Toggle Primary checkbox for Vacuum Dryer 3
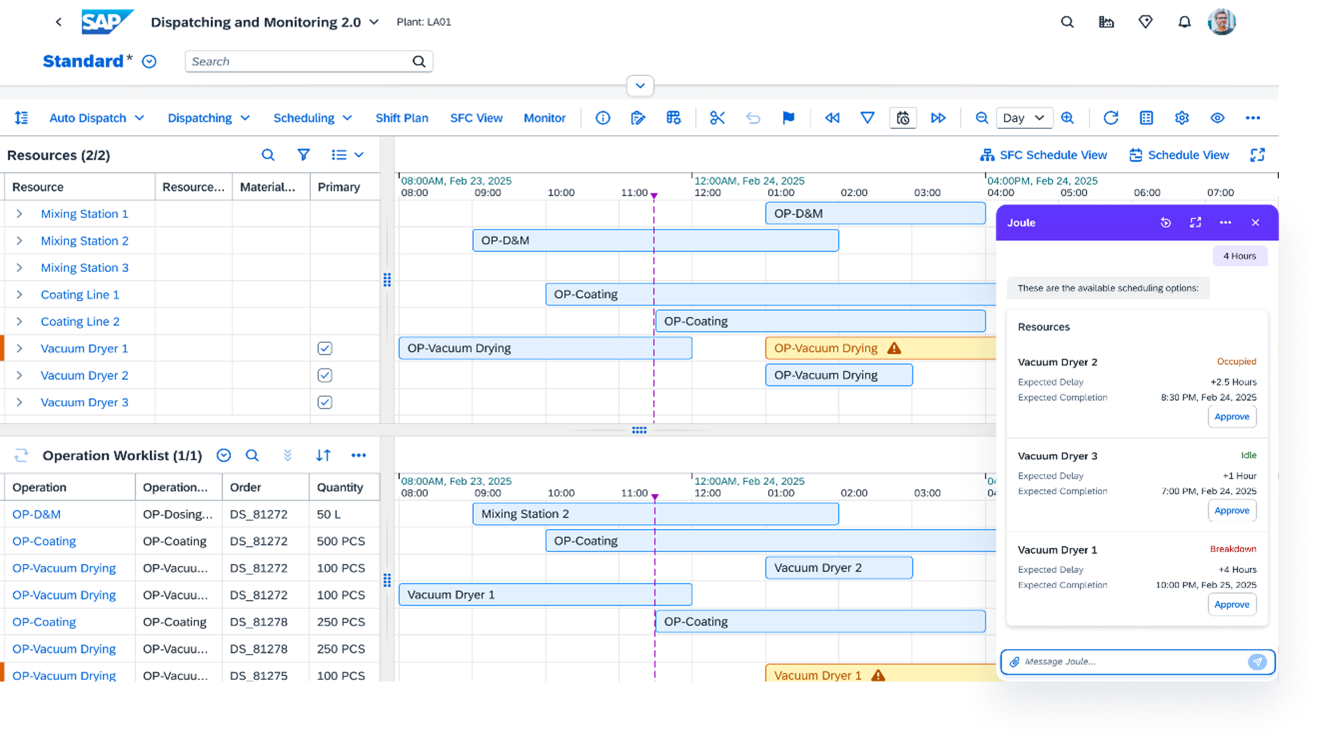 pos(325,402)
